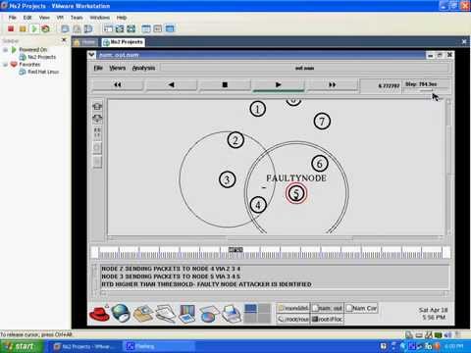Click the Take Snapshot toolbar icon
This screenshot has width=471, height=353.
pyautogui.click(x=66, y=28)
